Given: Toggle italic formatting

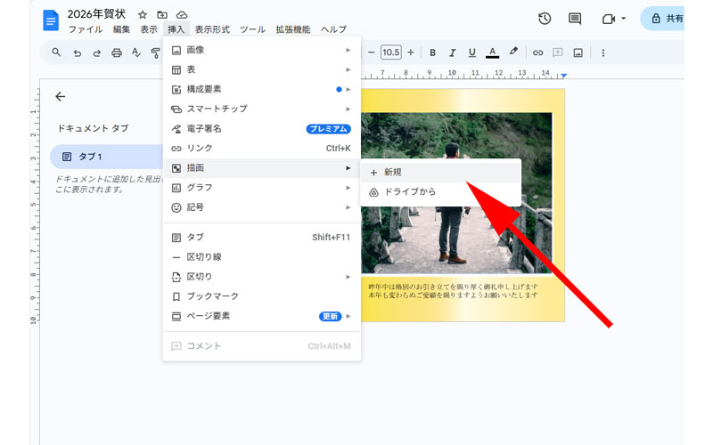Looking at the screenshot, I should [453, 53].
